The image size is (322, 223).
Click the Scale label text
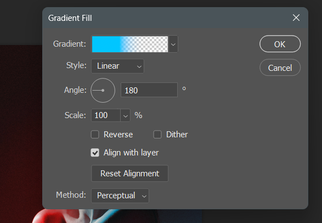[75, 115]
